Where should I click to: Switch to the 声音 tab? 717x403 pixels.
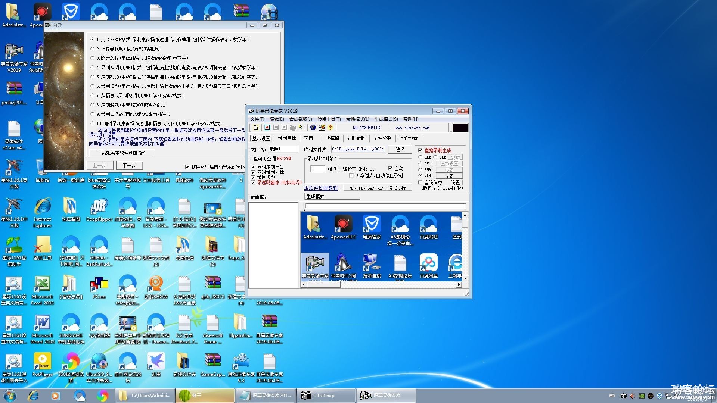click(x=308, y=138)
